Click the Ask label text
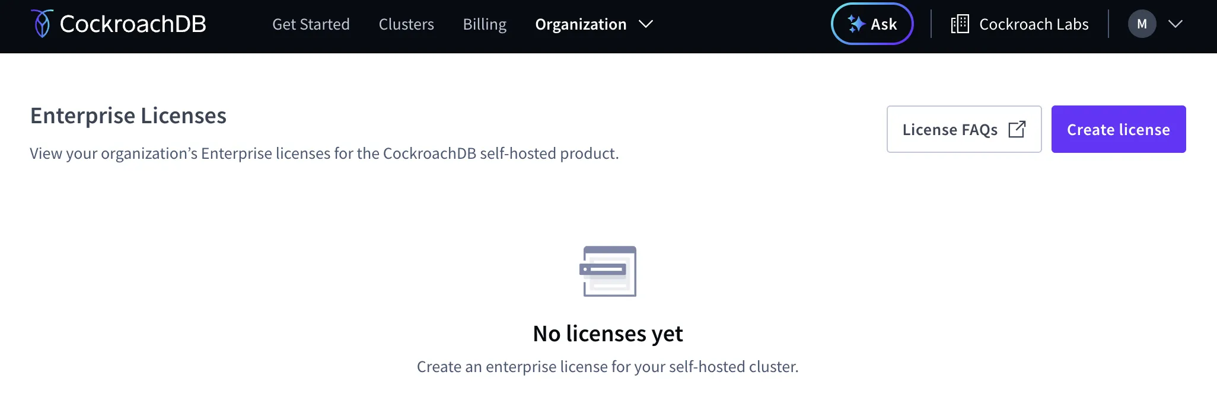 (884, 24)
